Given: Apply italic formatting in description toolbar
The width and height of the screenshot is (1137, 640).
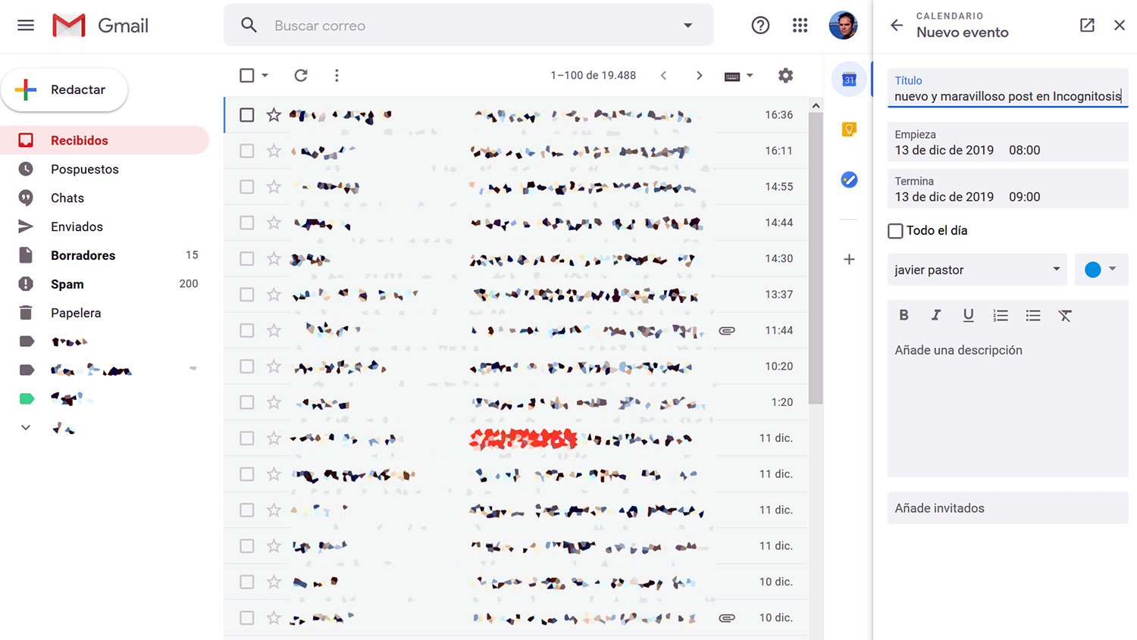Looking at the screenshot, I should pyautogui.click(x=936, y=315).
